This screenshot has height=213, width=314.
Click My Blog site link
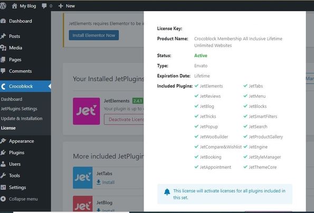coord(28,6)
